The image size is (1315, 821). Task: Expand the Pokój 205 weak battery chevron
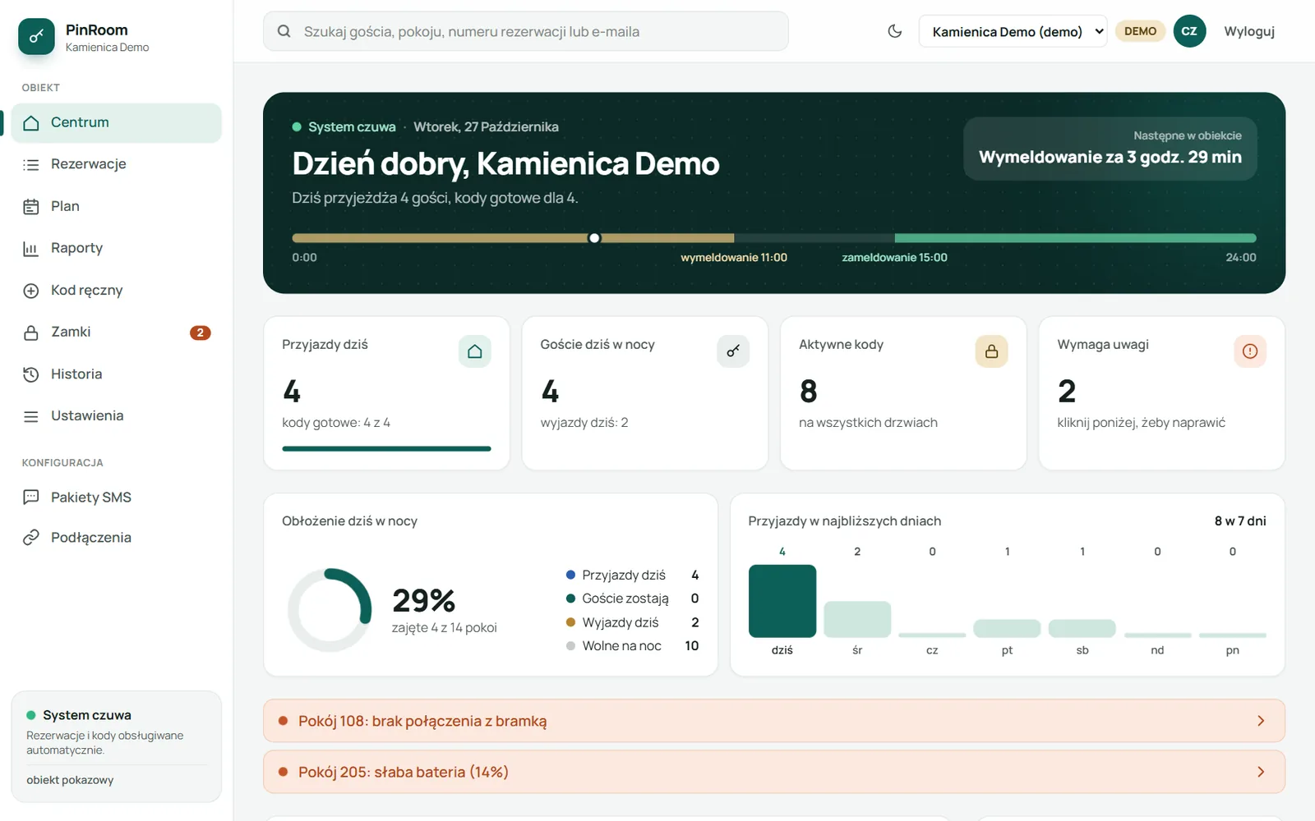point(1261,772)
